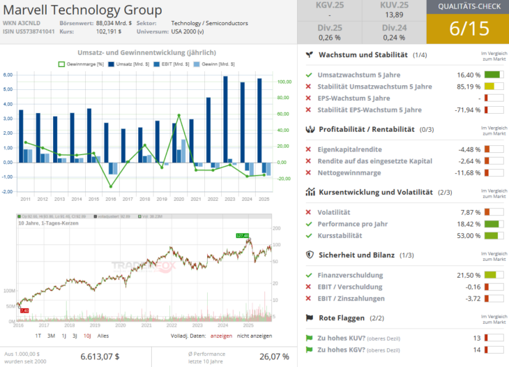The height and width of the screenshot is (367, 509).
Task: Click the Wachstum und Stabilität plant icon
Action: pos(309,54)
